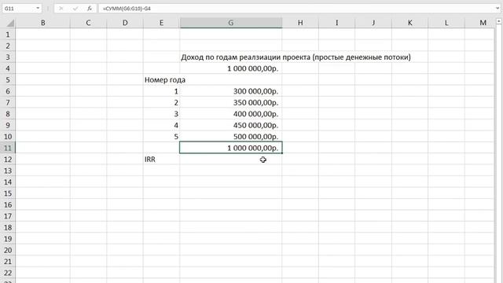Expand the formula bar with the right-end arrow
This screenshot has height=283, width=503.
[x=497, y=9]
